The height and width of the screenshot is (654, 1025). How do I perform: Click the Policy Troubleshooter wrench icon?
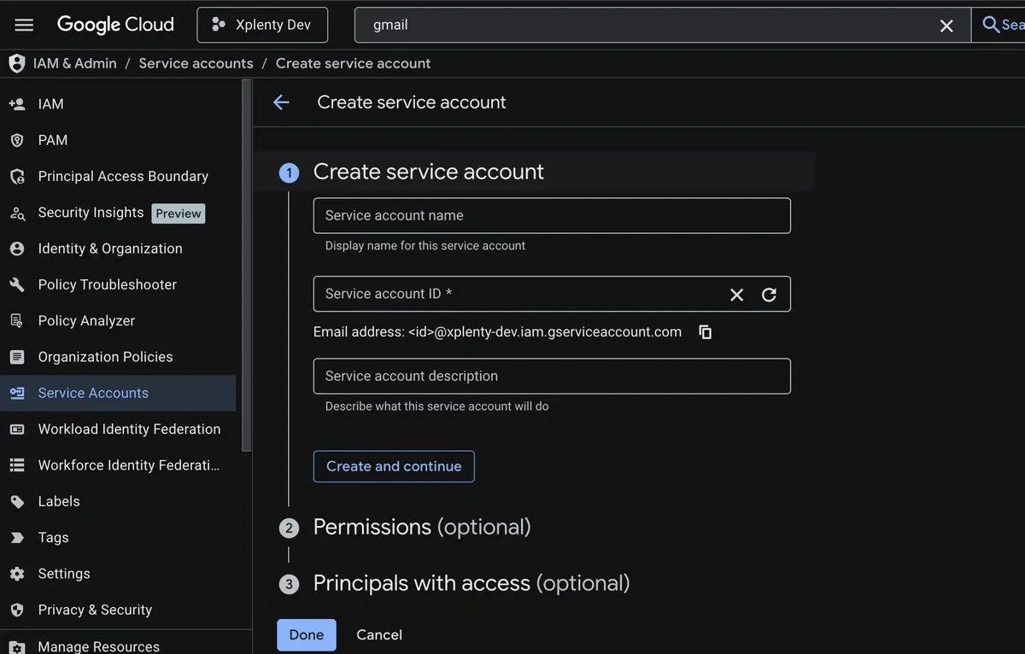pos(17,284)
